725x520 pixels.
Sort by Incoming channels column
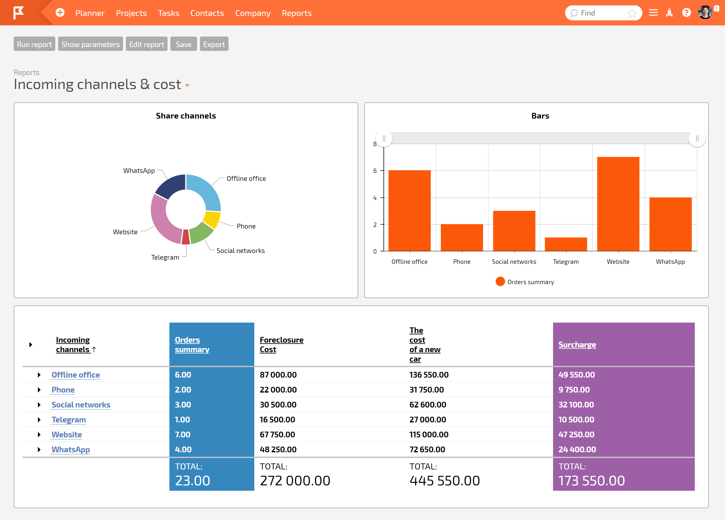pyautogui.click(x=76, y=345)
